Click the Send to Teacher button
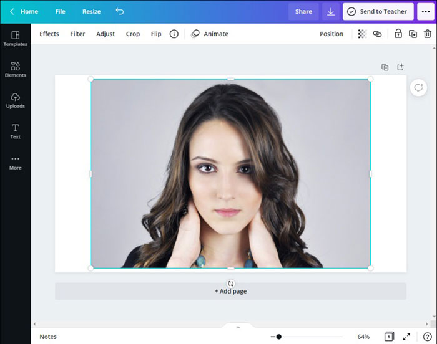This screenshot has height=344, width=437. click(x=377, y=11)
